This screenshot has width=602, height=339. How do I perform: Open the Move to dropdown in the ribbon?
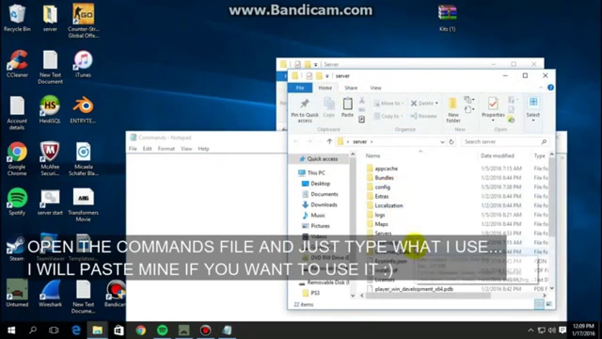(x=404, y=103)
